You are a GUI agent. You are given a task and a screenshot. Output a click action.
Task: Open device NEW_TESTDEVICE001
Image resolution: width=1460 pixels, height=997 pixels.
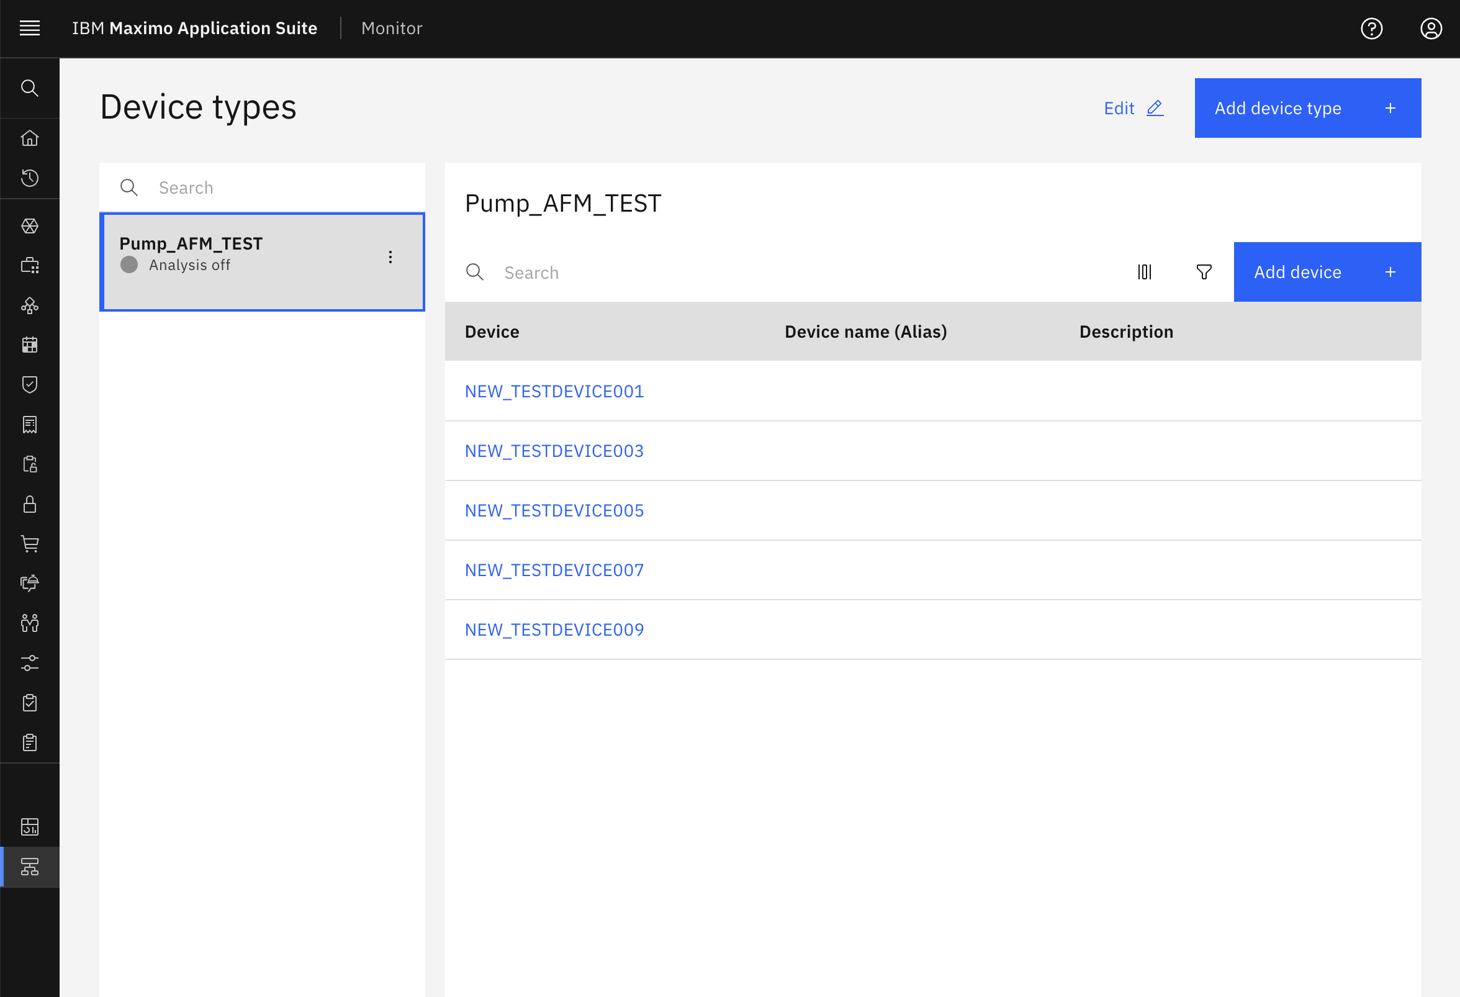(554, 391)
